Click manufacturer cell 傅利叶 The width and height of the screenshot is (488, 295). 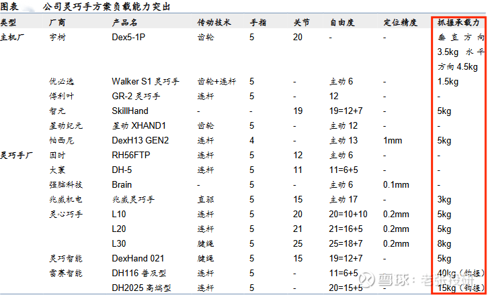tap(62, 97)
